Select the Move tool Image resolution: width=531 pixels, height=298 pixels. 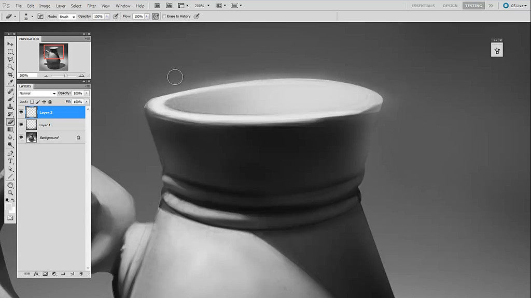pos(10,44)
